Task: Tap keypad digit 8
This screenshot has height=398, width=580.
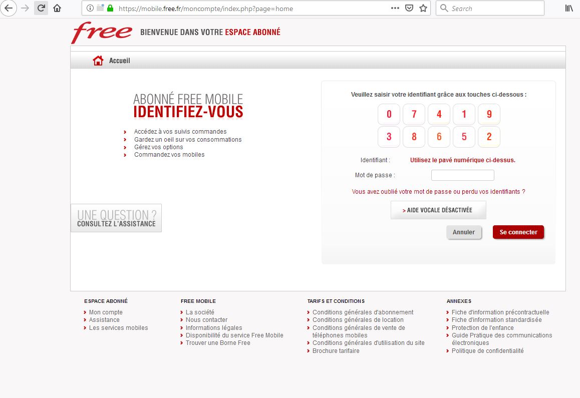Action: click(414, 137)
